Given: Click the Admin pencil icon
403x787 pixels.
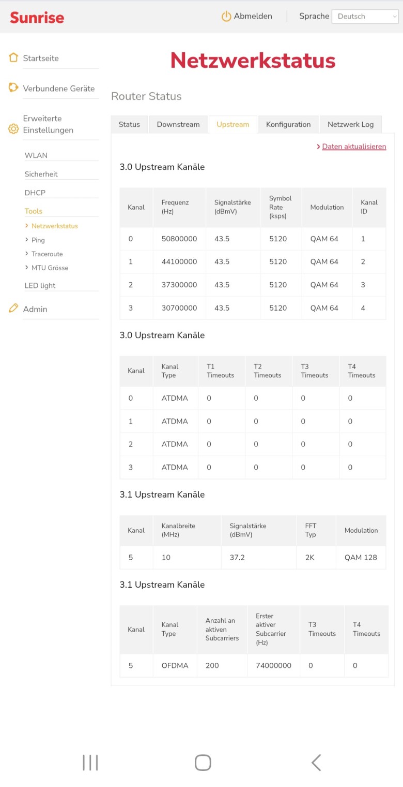Looking at the screenshot, I should [x=13, y=308].
